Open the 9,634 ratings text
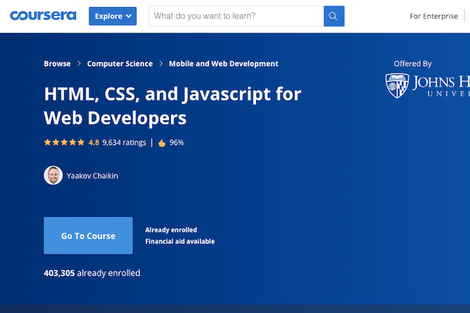This screenshot has height=313, width=470. click(x=124, y=142)
